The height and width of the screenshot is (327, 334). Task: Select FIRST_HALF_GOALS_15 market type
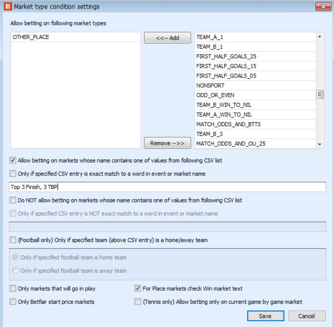pyautogui.click(x=255, y=66)
